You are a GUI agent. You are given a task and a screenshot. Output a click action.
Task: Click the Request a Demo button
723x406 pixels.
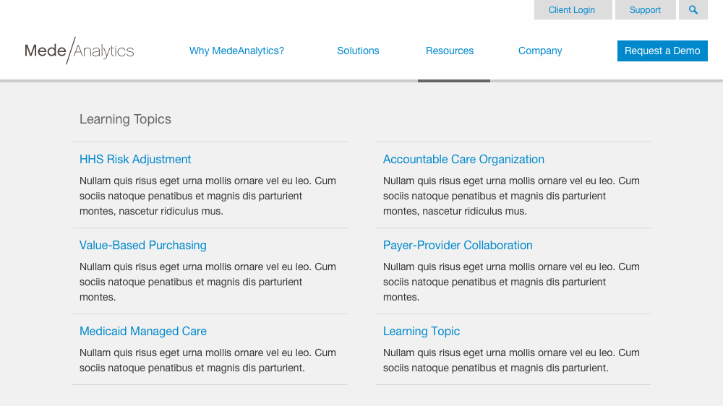coord(662,51)
